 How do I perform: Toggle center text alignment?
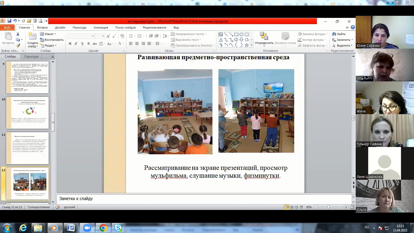(x=137, y=43)
